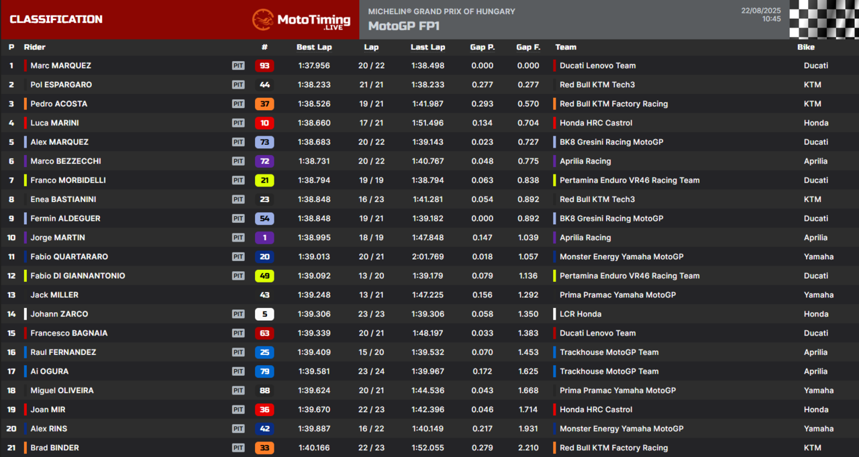Click rider name Franco MORBIDELLI
The image size is (859, 457).
pos(68,180)
